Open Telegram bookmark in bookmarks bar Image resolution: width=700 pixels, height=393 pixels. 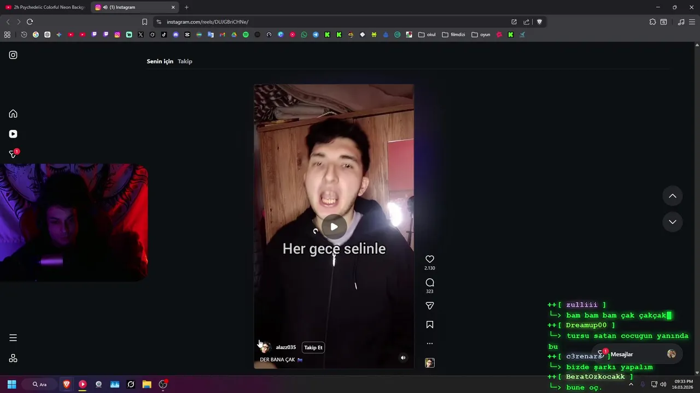coord(316,34)
